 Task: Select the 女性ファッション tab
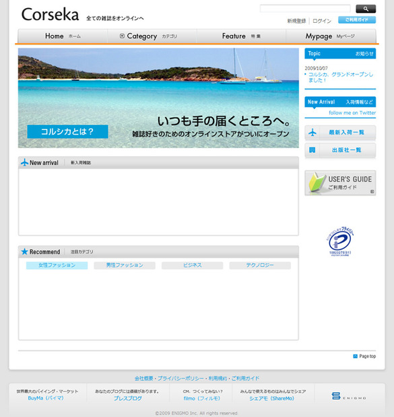pos(57,266)
